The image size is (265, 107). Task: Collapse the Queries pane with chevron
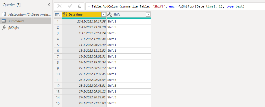[x=49, y=5]
